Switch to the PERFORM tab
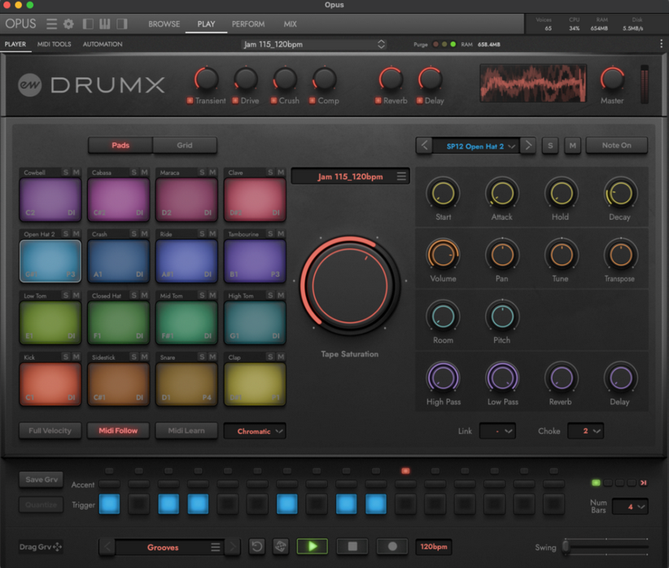The height and width of the screenshot is (568, 669). [x=248, y=24]
